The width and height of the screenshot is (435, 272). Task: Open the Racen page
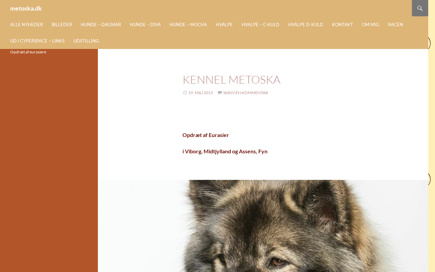(x=396, y=24)
